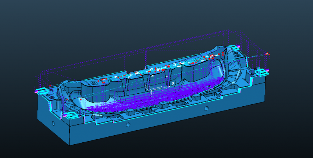Select the middle hole on the front face

pyautogui.click(x=128, y=125)
